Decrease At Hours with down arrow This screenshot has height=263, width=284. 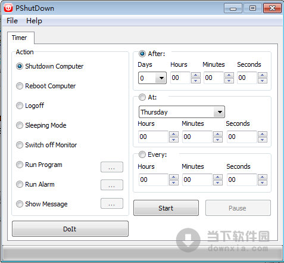click(174, 140)
